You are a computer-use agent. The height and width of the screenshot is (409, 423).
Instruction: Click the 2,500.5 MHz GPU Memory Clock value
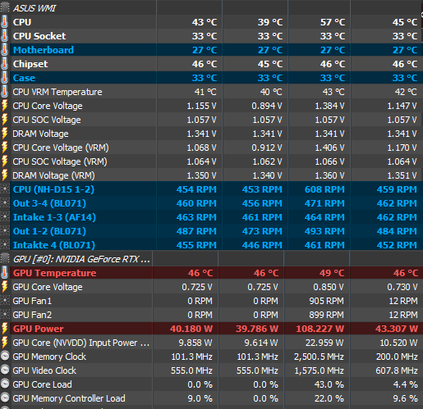tap(319, 357)
